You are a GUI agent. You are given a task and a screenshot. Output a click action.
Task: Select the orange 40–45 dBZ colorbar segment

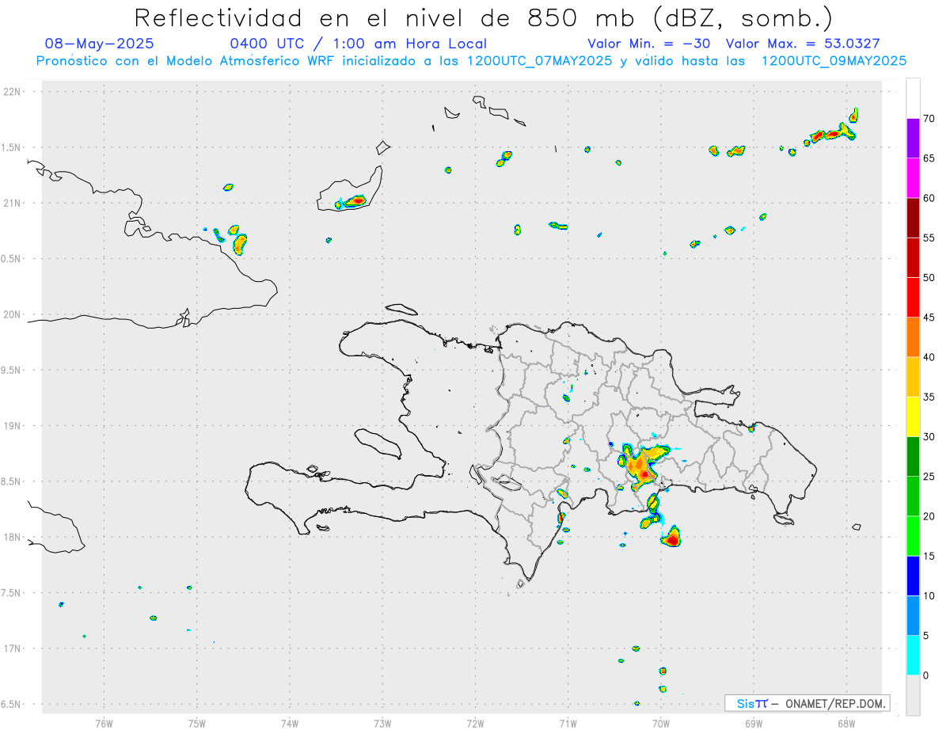tap(913, 337)
